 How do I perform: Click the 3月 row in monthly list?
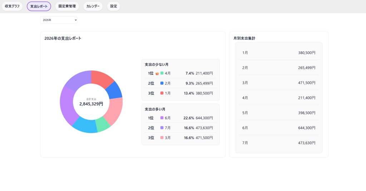click(279, 83)
